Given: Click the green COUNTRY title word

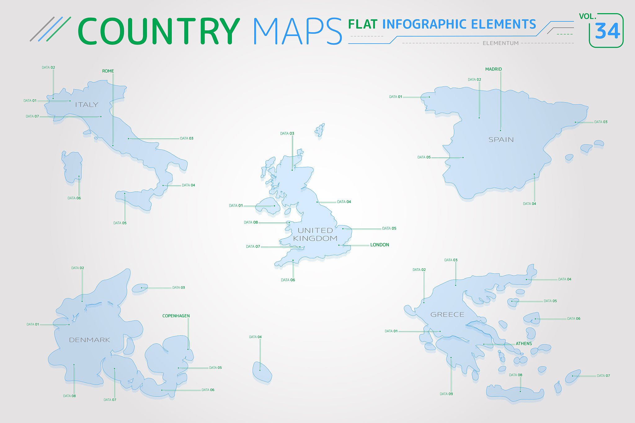Looking at the screenshot, I should 159,31.
